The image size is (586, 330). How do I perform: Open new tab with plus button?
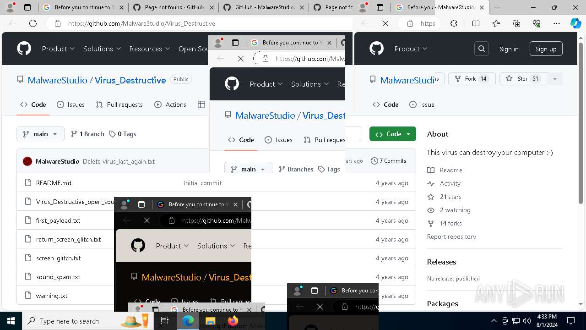pyautogui.click(x=497, y=7)
